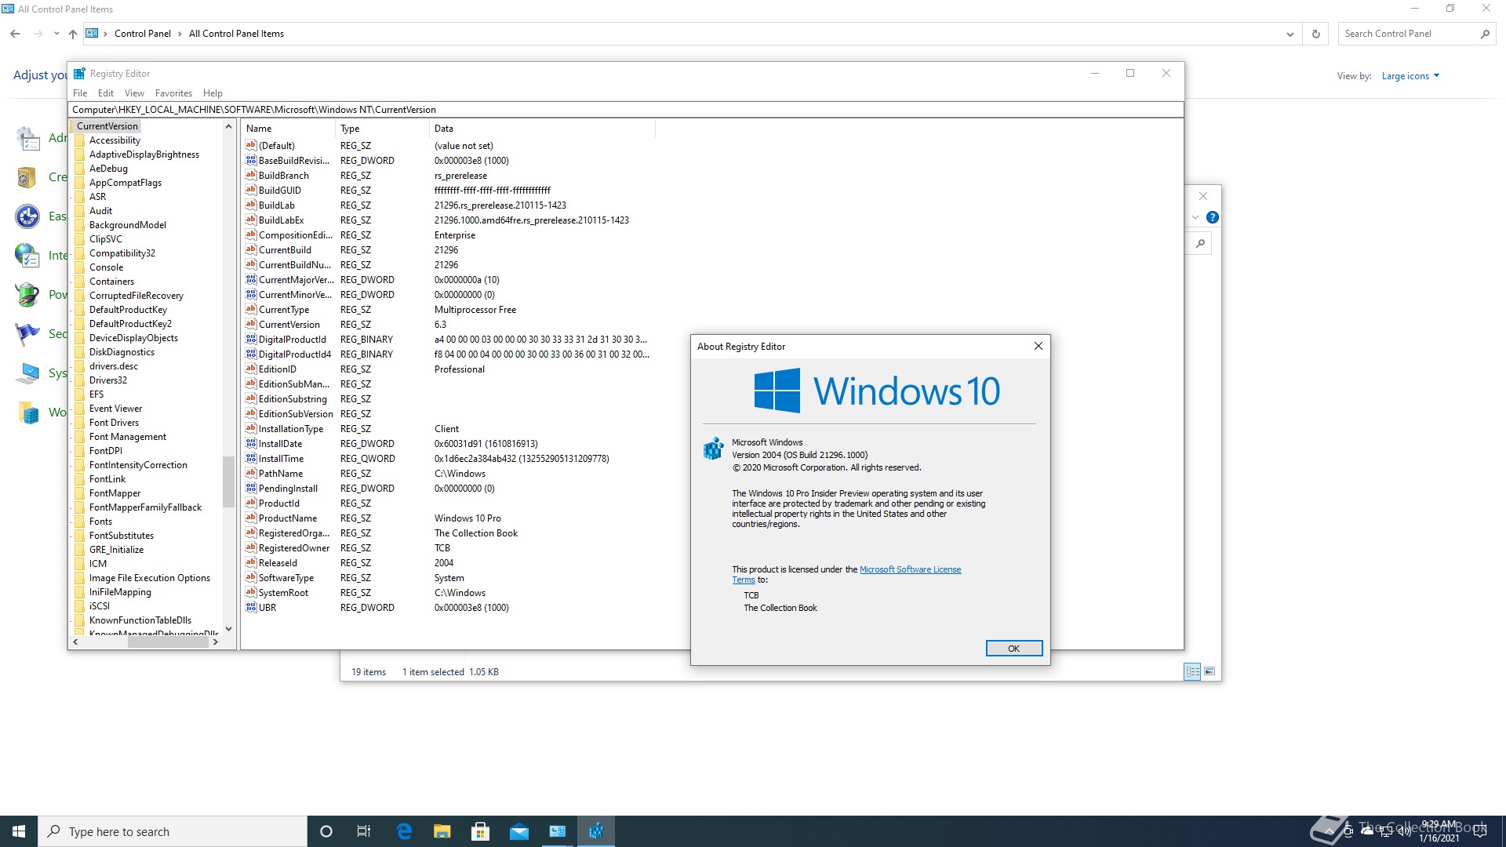Select AppCompatFlags key in tree
Screen dimensions: 1506x847
[125, 183]
